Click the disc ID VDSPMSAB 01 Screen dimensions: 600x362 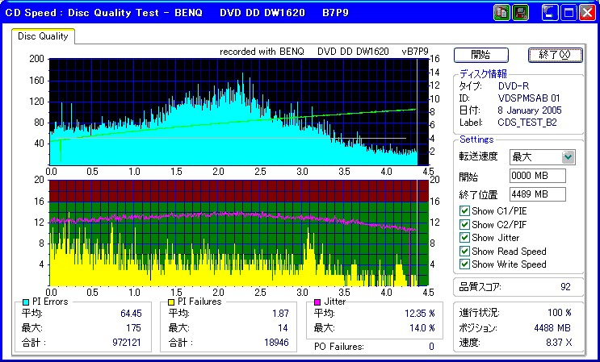tap(528, 98)
